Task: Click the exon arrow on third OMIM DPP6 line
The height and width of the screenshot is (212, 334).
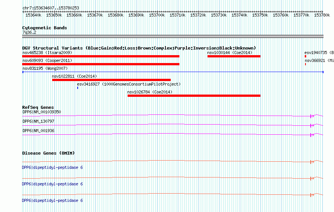Action: click(x=312, y=195)
